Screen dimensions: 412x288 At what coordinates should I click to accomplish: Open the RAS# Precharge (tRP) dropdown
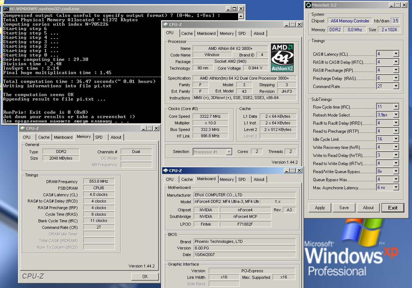tap(396, 70)
